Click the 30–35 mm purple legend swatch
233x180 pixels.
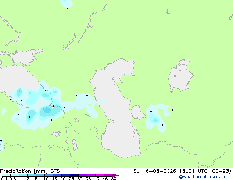82,175
